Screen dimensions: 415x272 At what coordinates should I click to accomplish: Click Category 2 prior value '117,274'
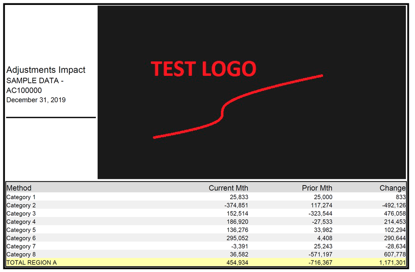322,205
